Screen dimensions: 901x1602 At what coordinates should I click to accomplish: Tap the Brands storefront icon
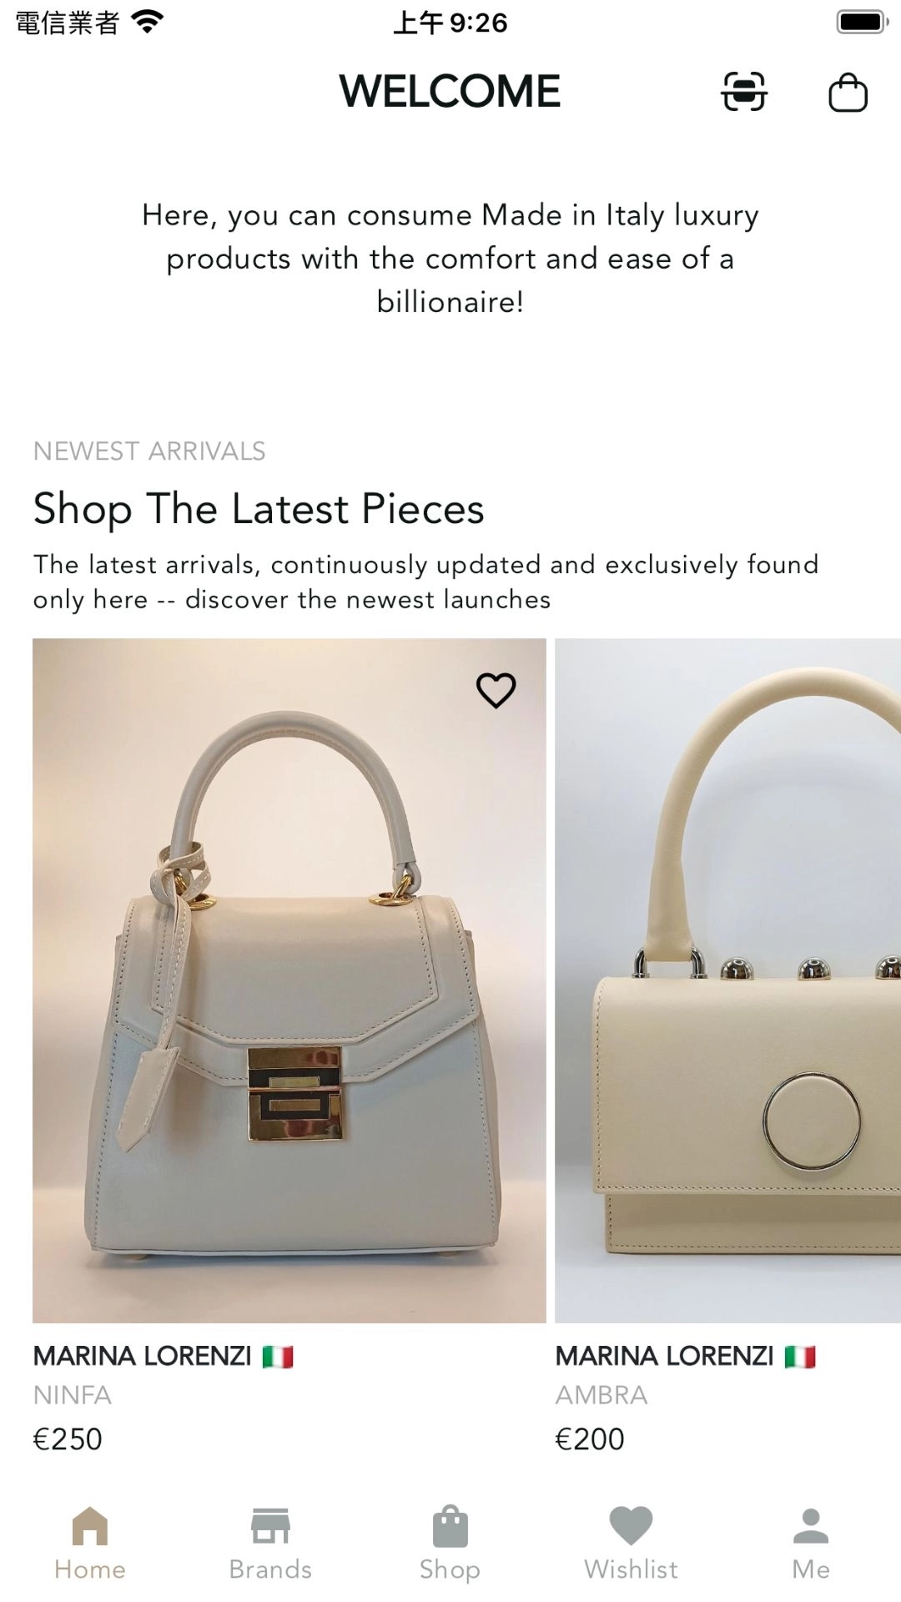270,1525
